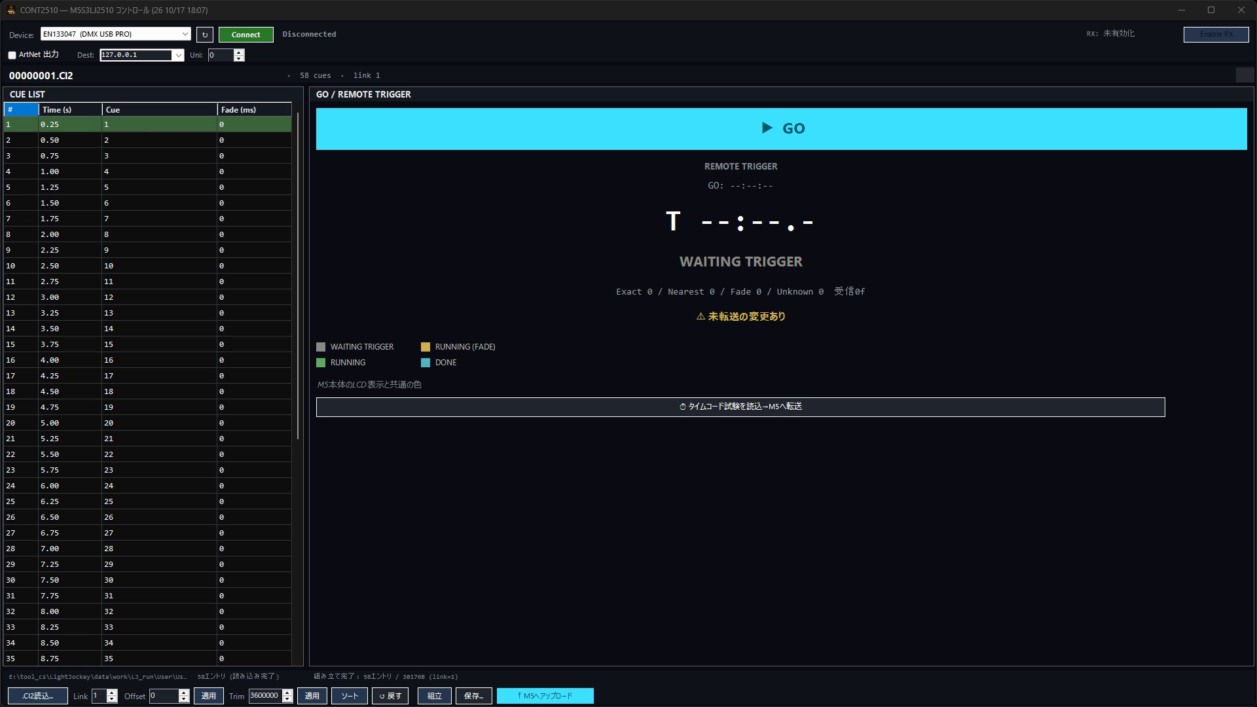1257x707 pixels.
Task: Increase the Offset stepper value
Action: tap(184, 693)
